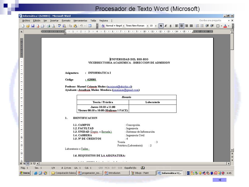Click the red font color A button

pyautogui.click(x=225, y=26)
